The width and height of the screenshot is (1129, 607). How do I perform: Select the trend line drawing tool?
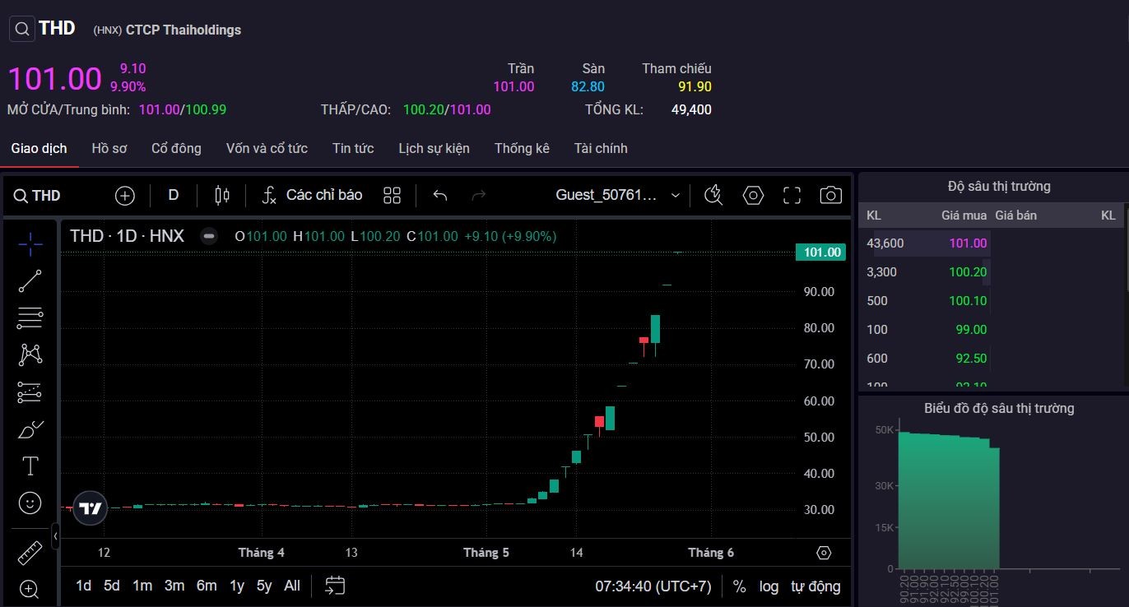(30, 281)
